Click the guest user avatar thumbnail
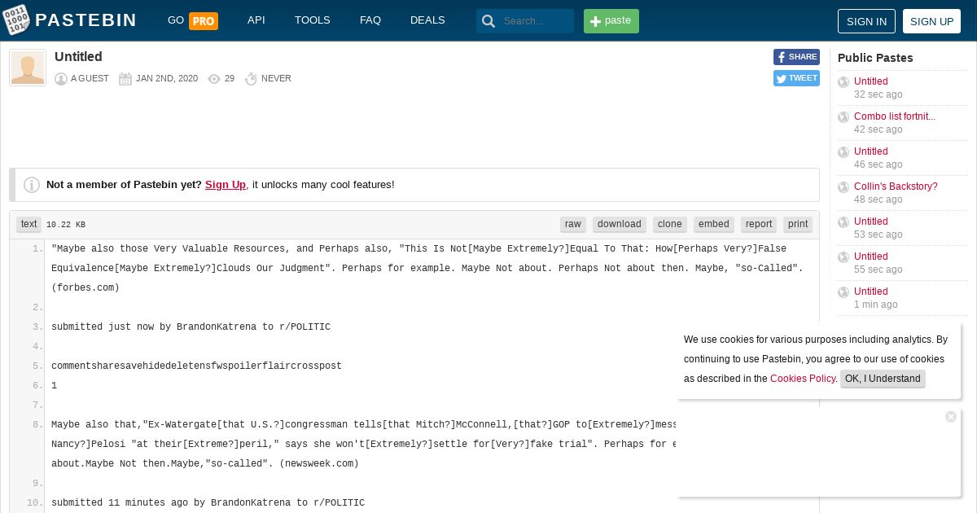 28,68
